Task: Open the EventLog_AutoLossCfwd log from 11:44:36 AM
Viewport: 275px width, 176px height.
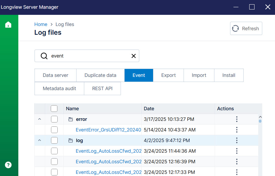Action: click(108, 151)
